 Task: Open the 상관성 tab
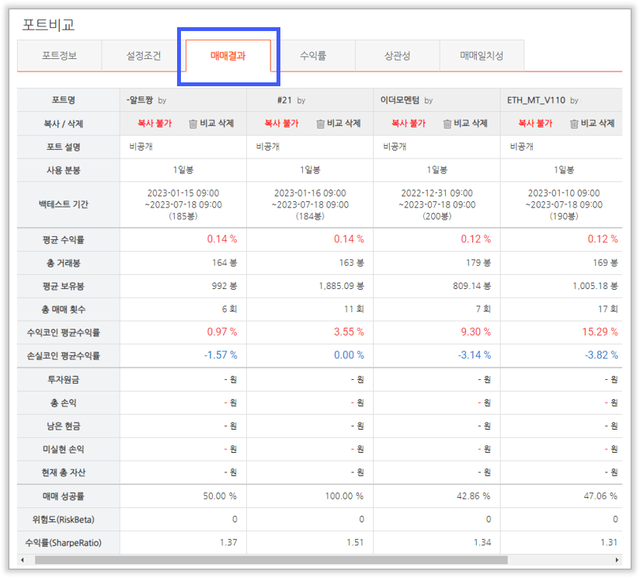[x=397, y=56]
